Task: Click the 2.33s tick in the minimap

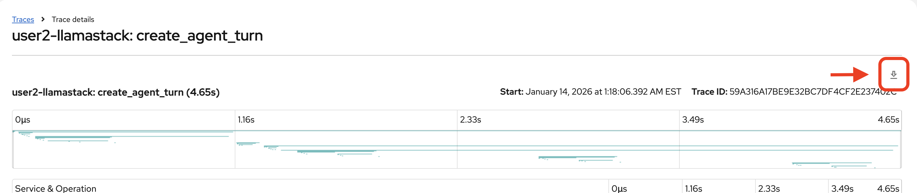Action: (470, 120)
